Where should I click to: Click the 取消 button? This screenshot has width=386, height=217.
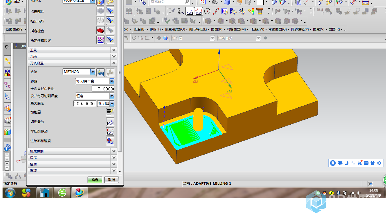point(112,180)
